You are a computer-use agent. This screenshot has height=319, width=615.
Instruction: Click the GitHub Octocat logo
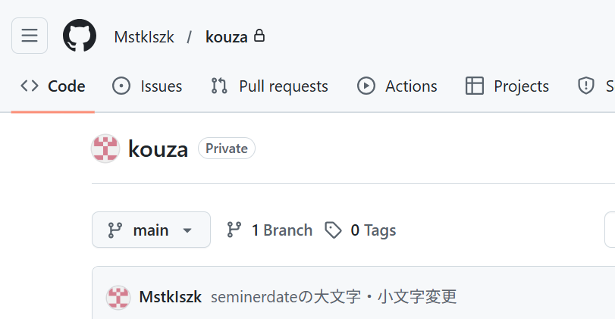[80, 36]
